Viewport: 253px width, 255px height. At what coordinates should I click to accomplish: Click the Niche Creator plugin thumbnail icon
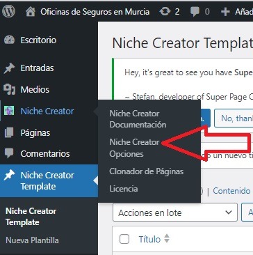point(9,111)
